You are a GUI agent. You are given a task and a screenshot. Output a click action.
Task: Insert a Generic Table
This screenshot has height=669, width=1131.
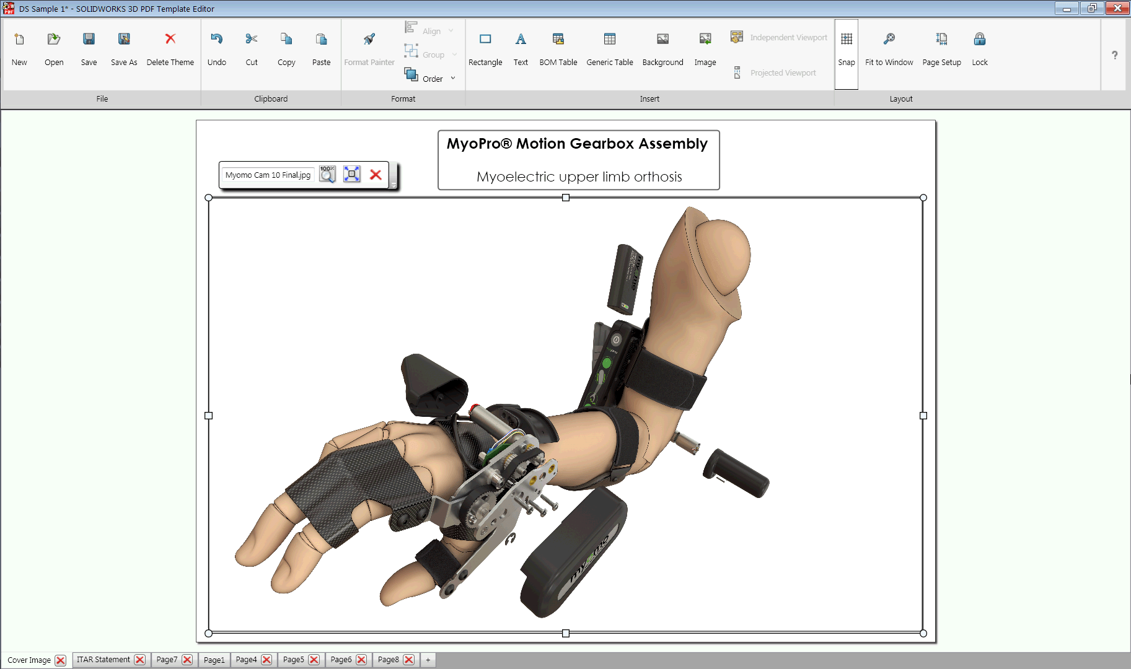click(x=609, y=50)
